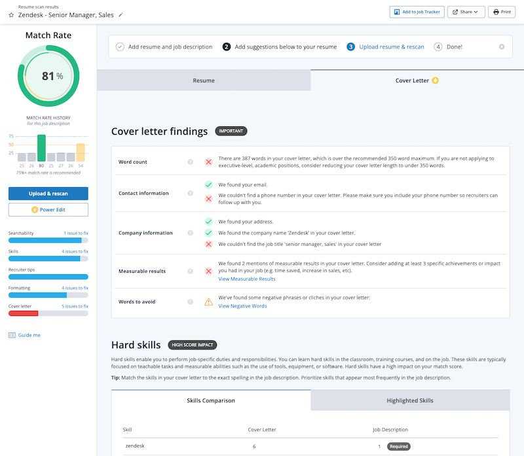The height and width of the screenshot is (456, 524).
Task: Click the help icon beside Words to avoid
Action: pyautogui.click(x=191, y=302)
